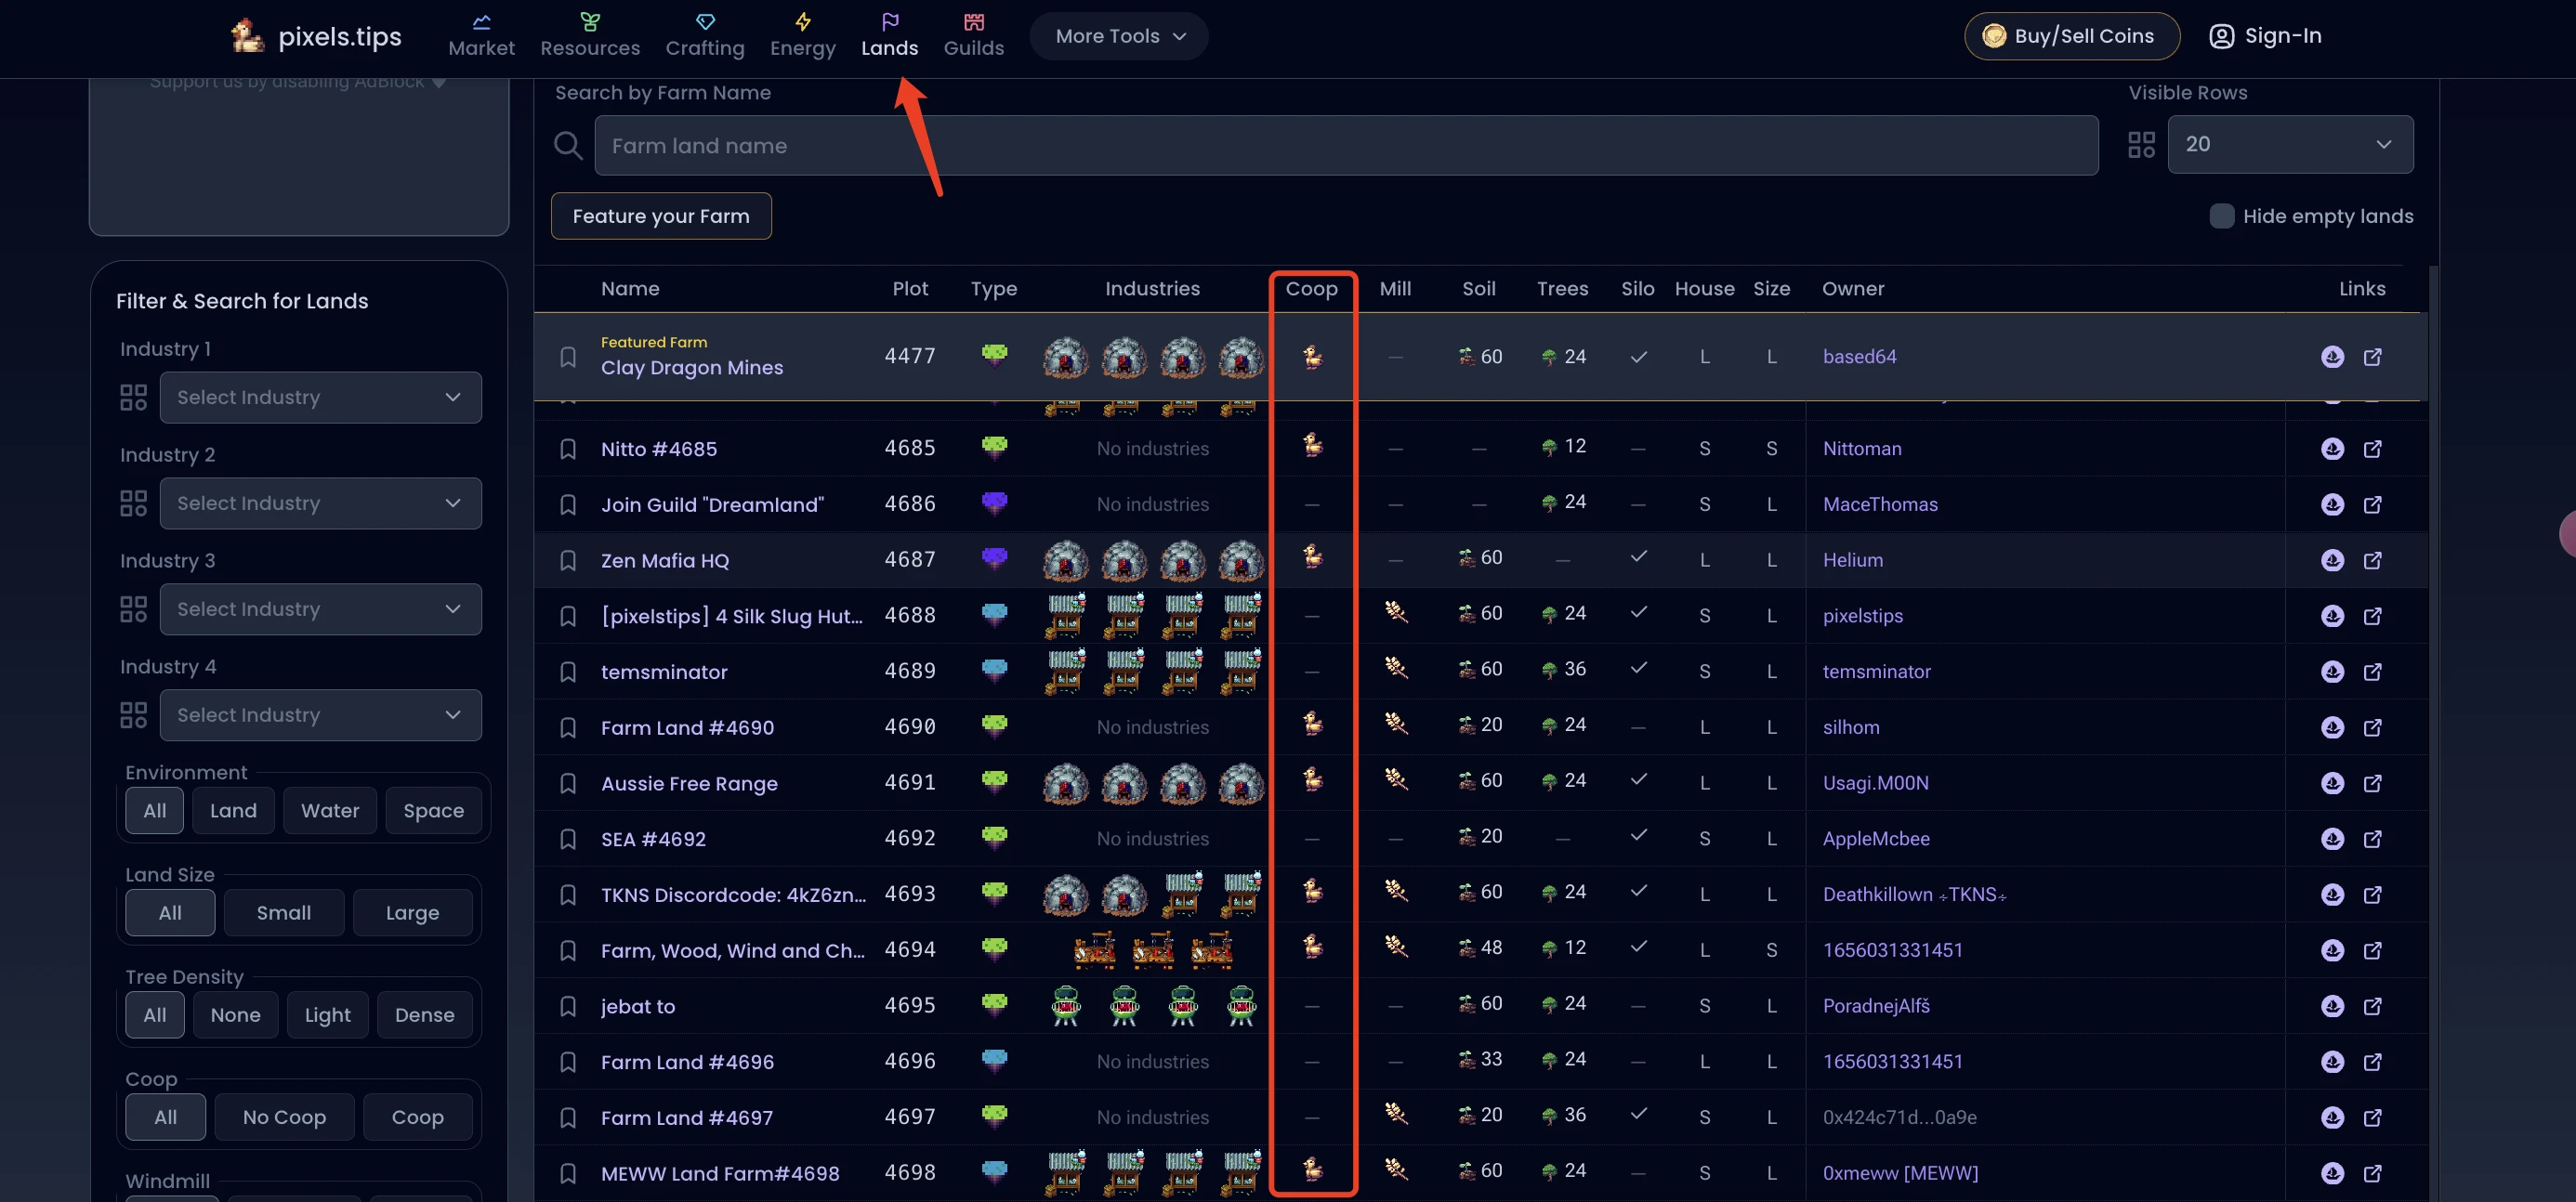Open Industry 1 Select Industry dropdown

pos(320,398)
